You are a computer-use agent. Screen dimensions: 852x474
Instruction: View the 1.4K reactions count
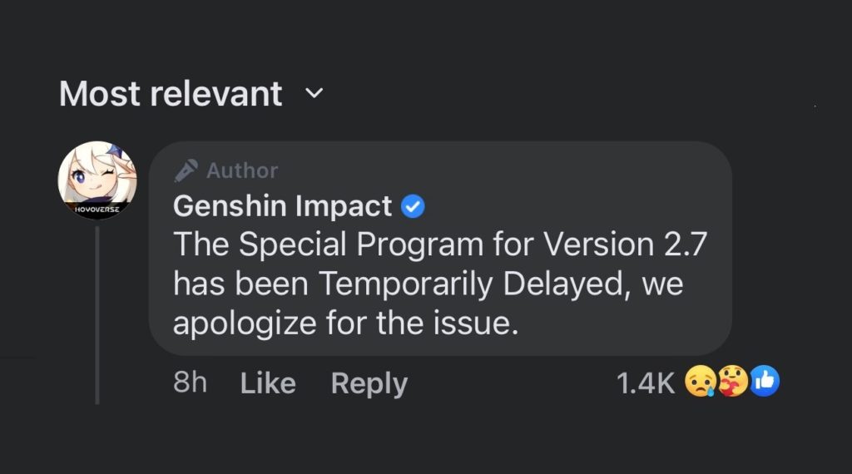tap(645, 383)
